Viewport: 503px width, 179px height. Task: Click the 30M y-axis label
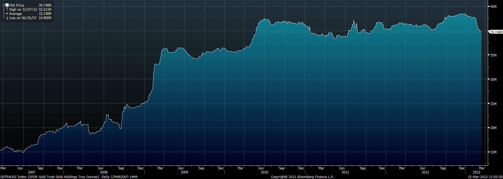coord(493,79)
